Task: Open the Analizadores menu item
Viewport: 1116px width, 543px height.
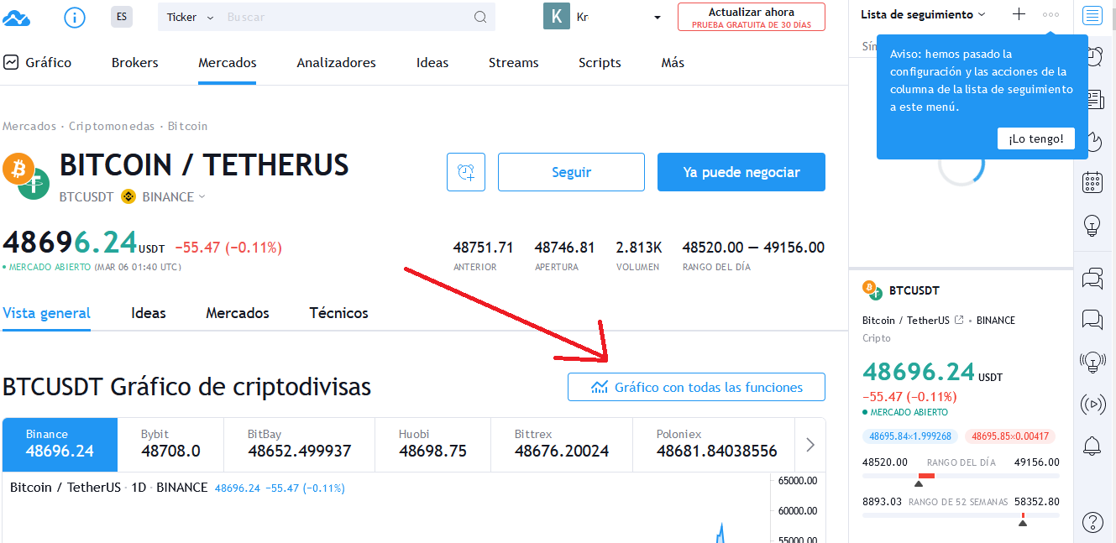Action: pos(336,62)
